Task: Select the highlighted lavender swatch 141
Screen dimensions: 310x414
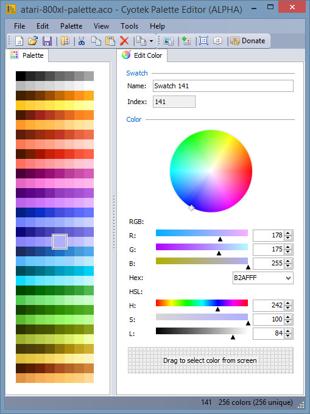Action: click(60, 242)
